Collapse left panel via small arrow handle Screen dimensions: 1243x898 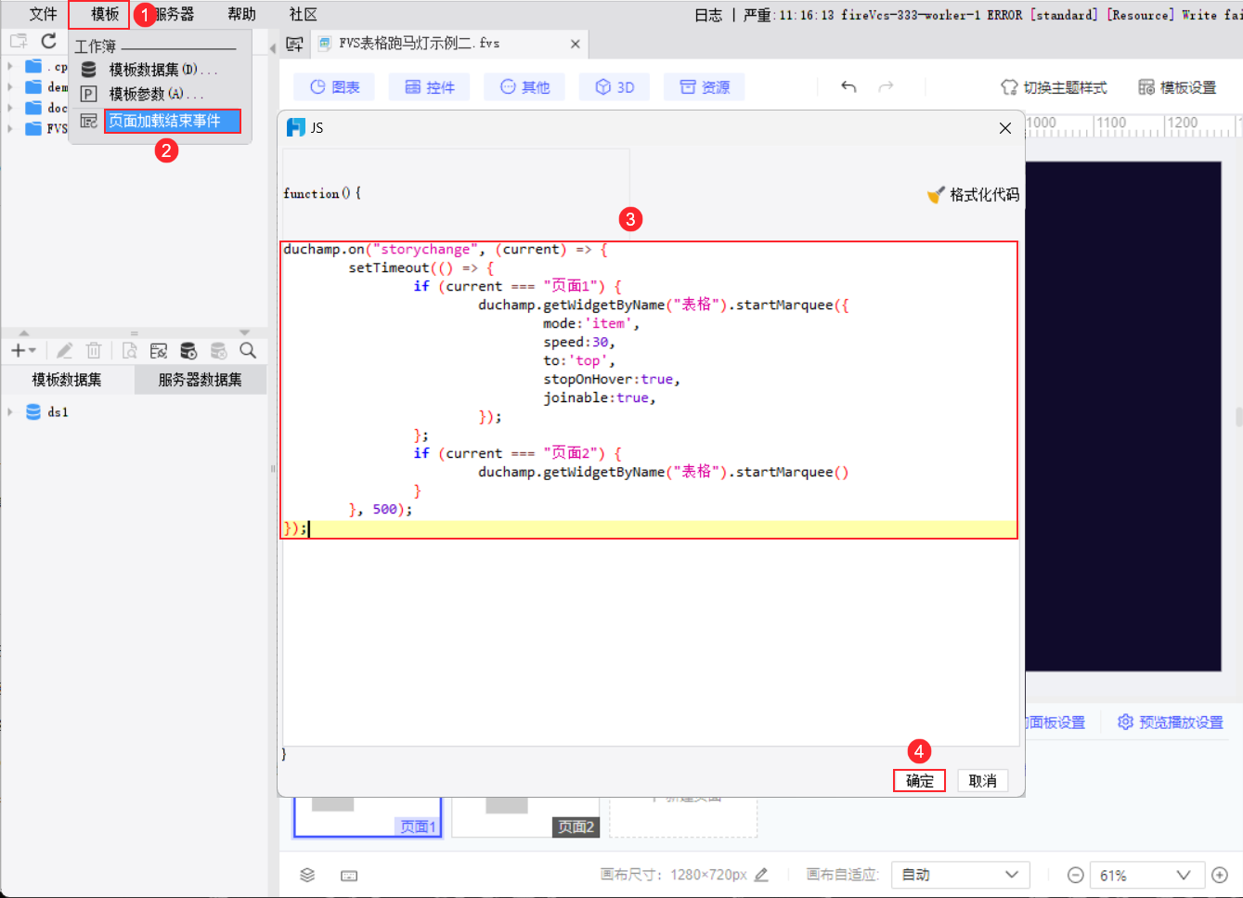point(273,47)
